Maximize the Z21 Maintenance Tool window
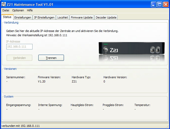Image resolution: width=170 pixels, height=129 pixels. (160, 4)
